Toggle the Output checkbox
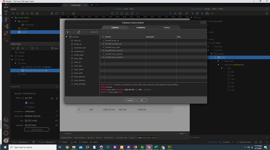The width and height of the screenshot is (270, 150). click(x=26, y=103)
